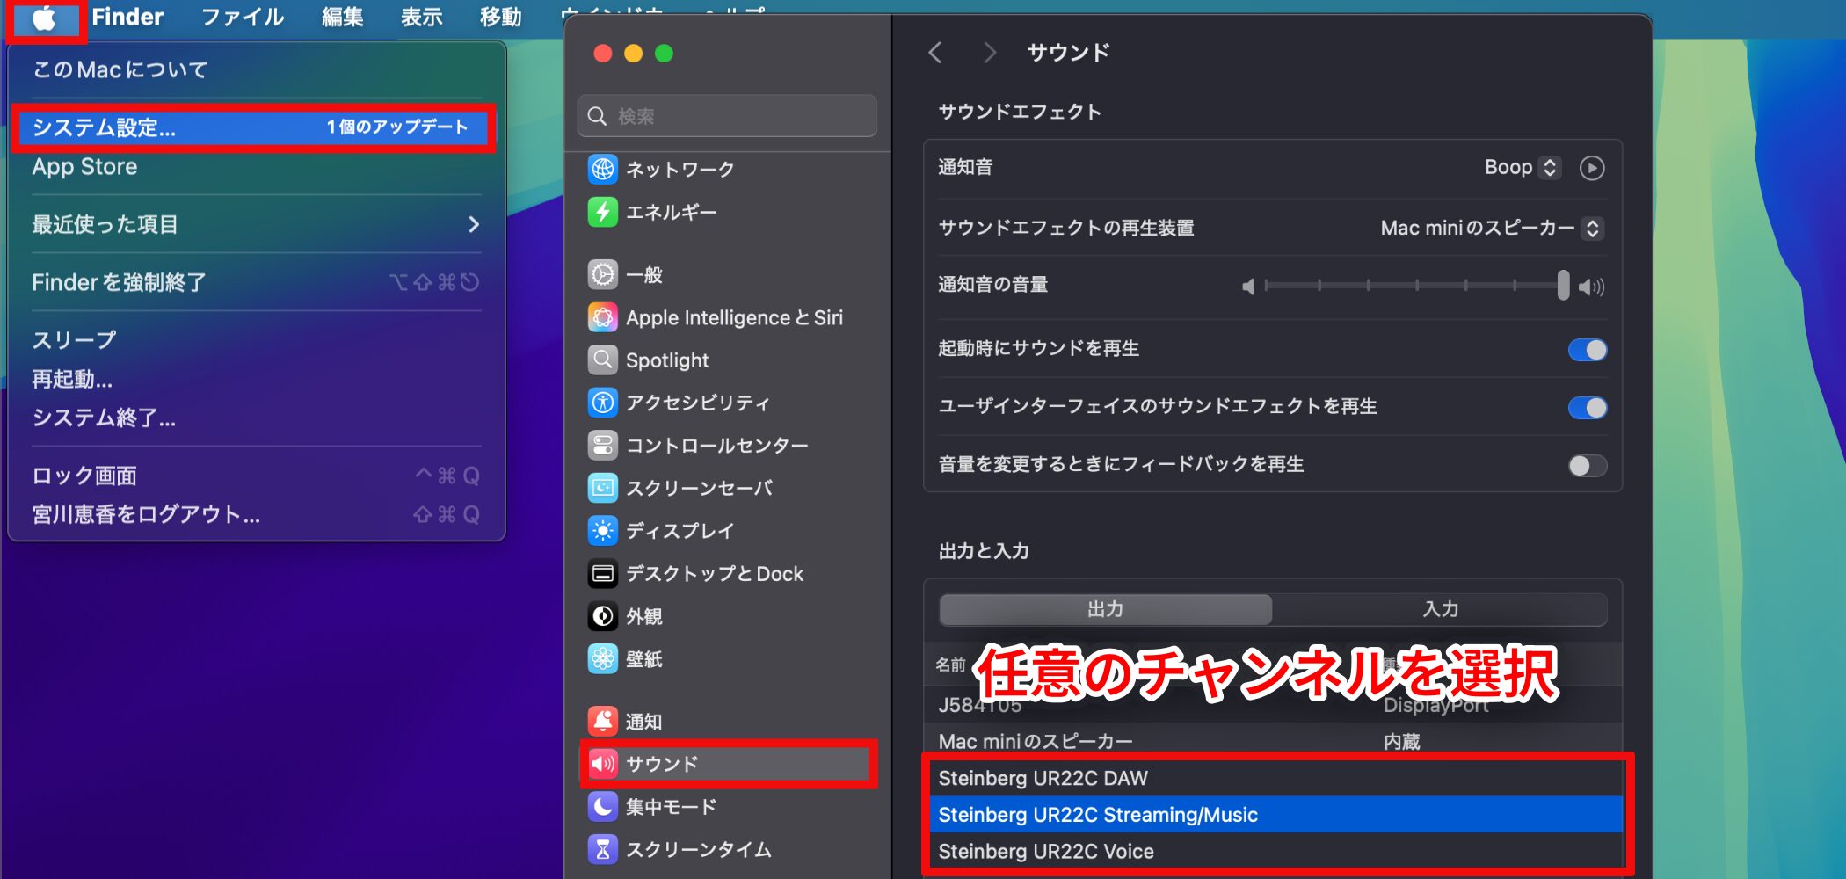
Task: Click the Display sun icon in sidebar
Action: (x=603, y=530)
